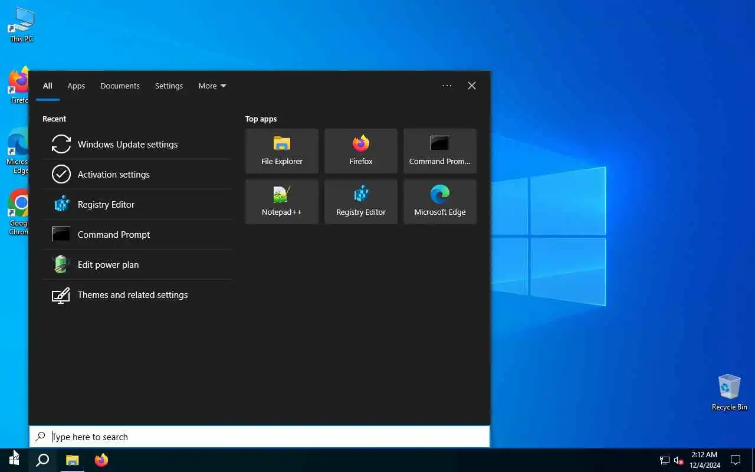Focus the Type here to search box
Viewport: 755px width, 472px height.
(x=260, y=437)
